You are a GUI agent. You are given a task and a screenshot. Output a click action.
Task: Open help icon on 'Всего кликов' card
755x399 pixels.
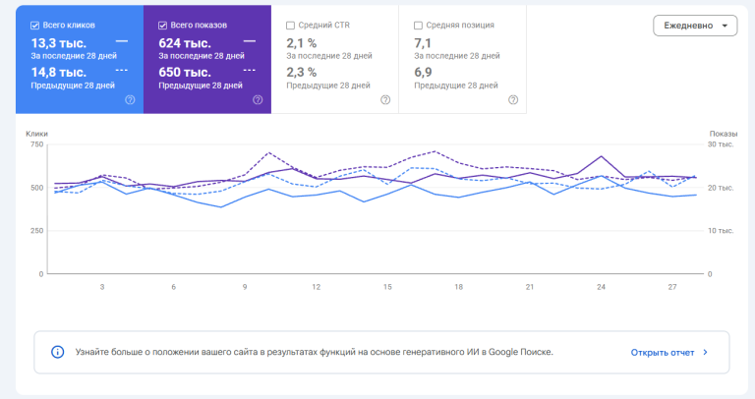130,99
